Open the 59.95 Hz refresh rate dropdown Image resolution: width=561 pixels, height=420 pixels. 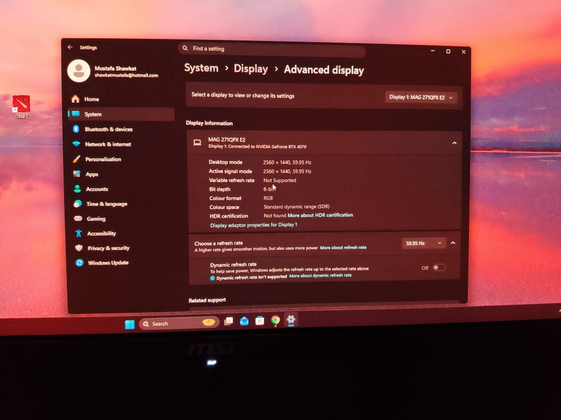(424, 243)
